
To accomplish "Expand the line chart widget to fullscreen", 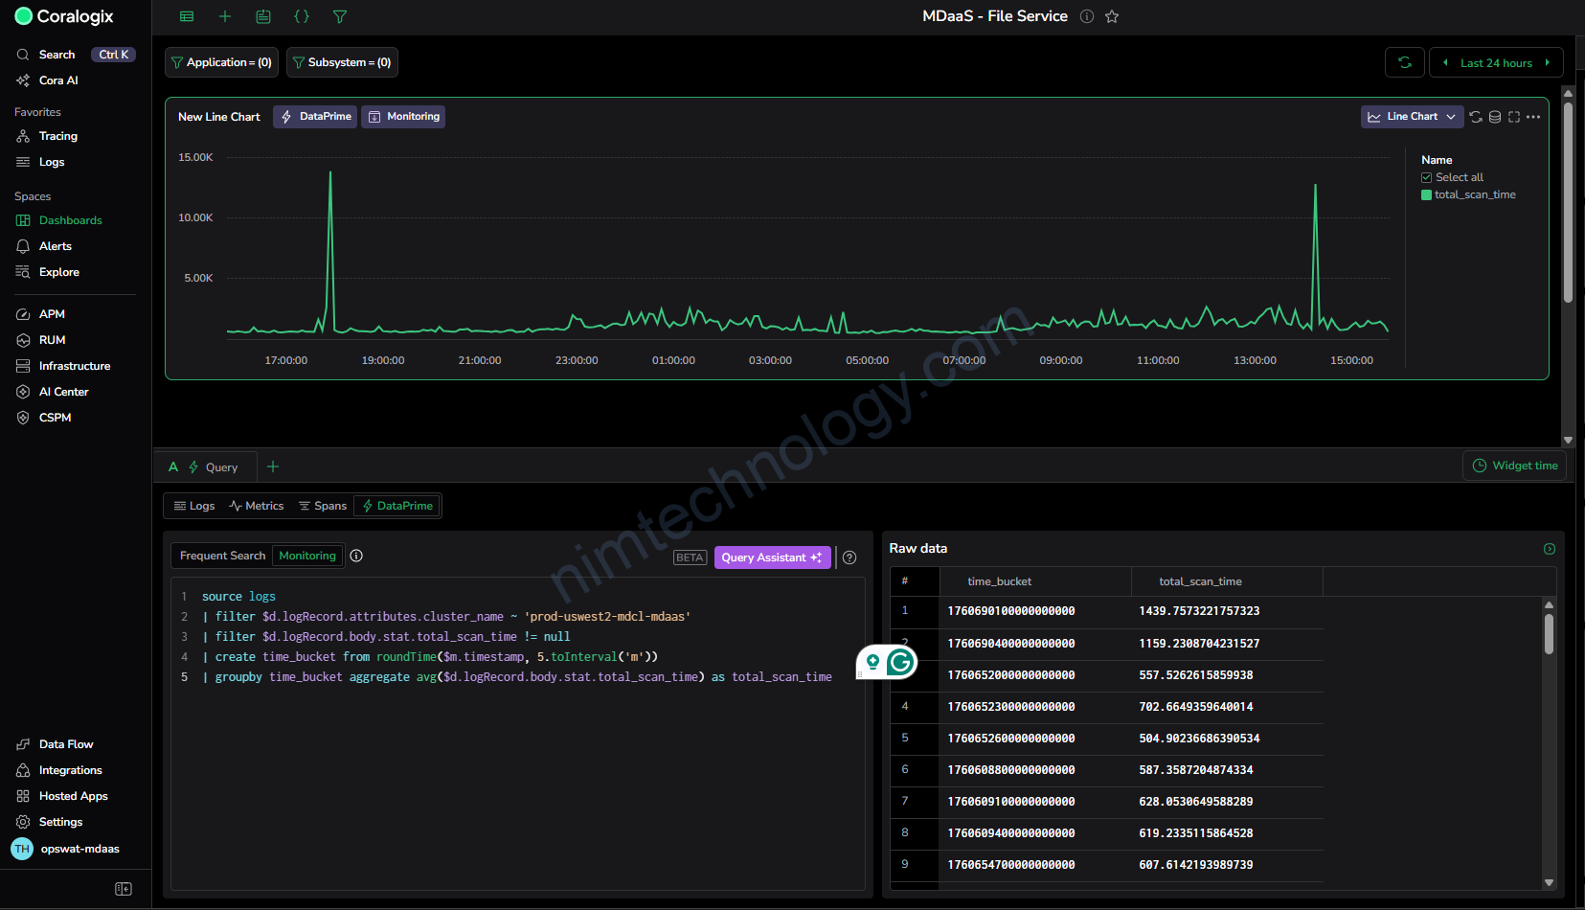I will [1514, 117].
